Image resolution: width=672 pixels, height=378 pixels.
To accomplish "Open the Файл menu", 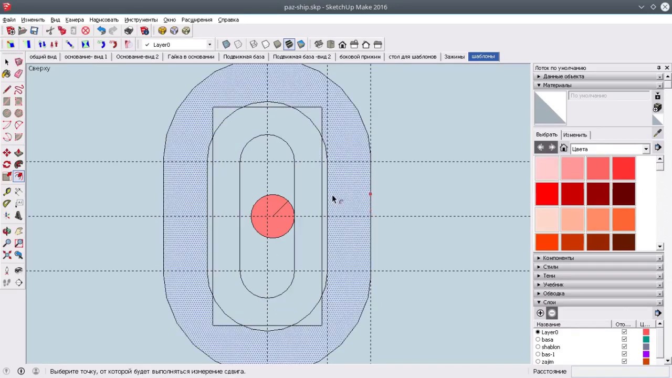I will coord(9,20).
